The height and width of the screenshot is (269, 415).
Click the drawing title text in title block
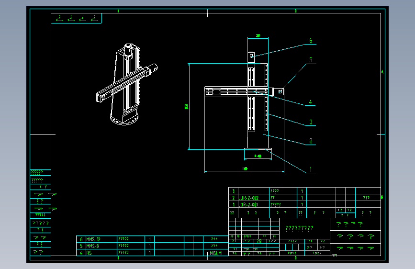(299, 228)
